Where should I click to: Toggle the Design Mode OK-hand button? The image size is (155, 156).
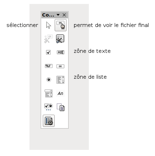[60, 25]
